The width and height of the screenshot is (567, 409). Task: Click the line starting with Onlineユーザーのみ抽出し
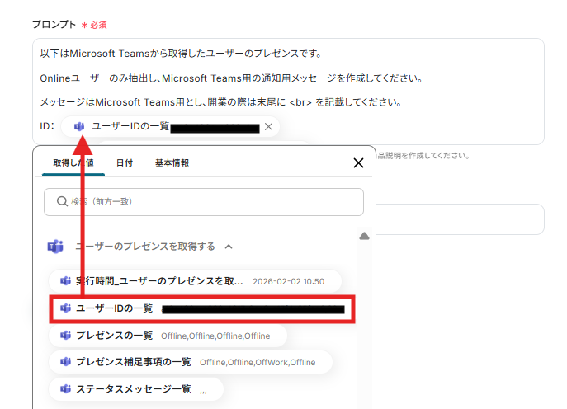coord(231,78)
